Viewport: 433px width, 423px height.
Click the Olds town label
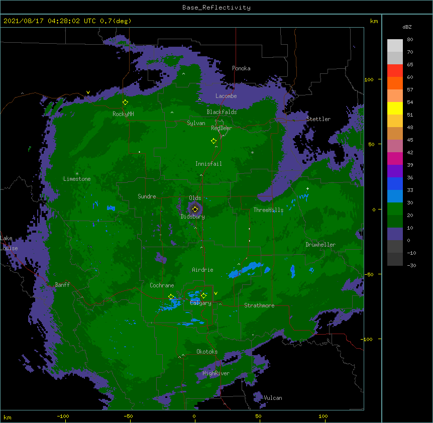click(195, 198)
